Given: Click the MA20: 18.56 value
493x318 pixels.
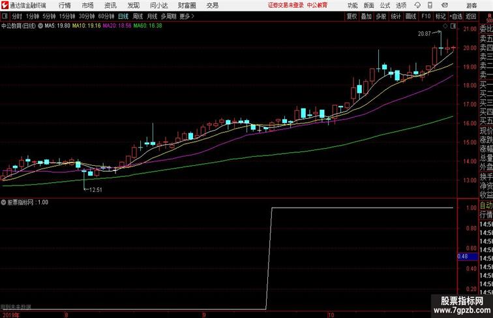Looking at the screenshot, I should pyautogui.click(x=117, y=25).
